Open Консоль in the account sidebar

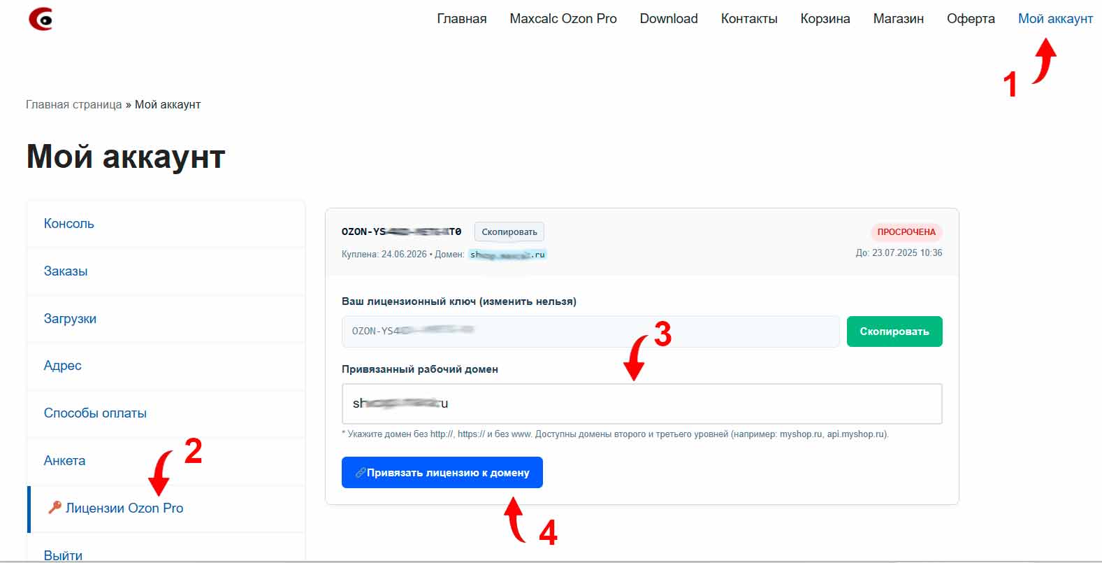tap(69, 224)
